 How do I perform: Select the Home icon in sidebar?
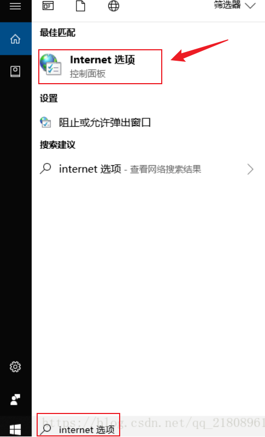coord(16,39)
